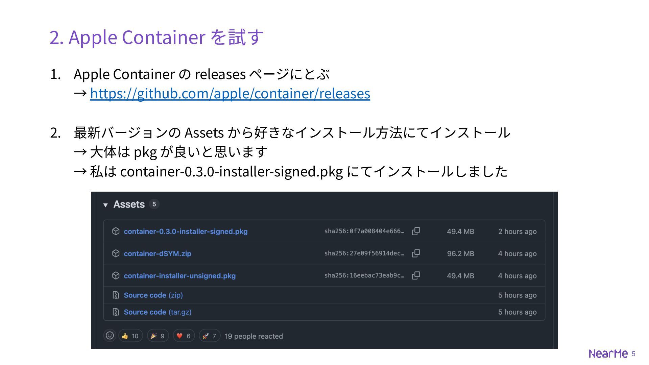Click package icon beside container-installer-unsigned.pkg

[x=116, y=275]
